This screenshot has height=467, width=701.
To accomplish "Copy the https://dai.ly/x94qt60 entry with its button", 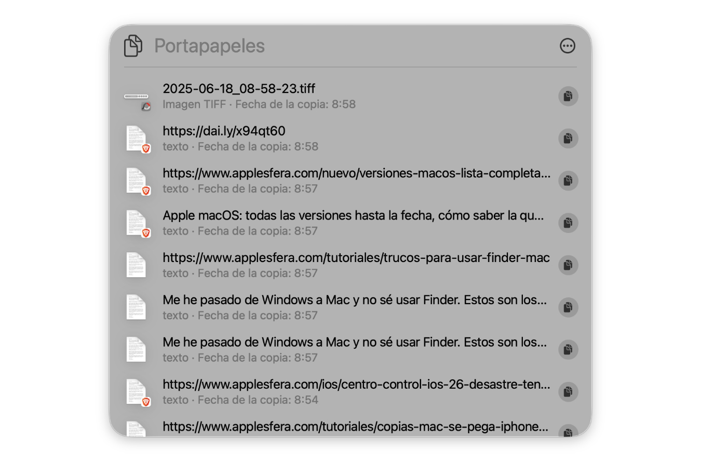I will click(568, 139).
